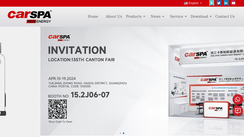The image size is (244, 137).
Task: Click the APR.15-19,2024 date text
Action: point(62,79)
